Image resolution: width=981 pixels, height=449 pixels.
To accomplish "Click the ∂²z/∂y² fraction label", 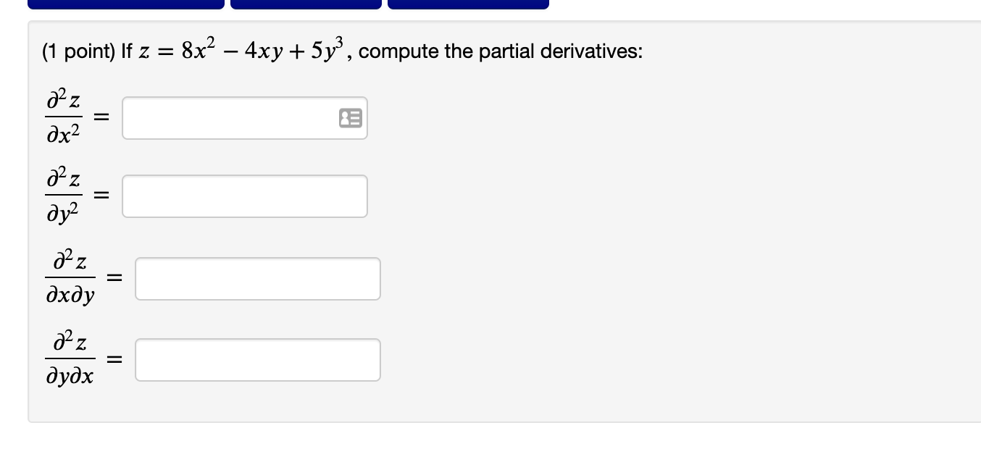I will pyautogui.click(x=65, y=196).
